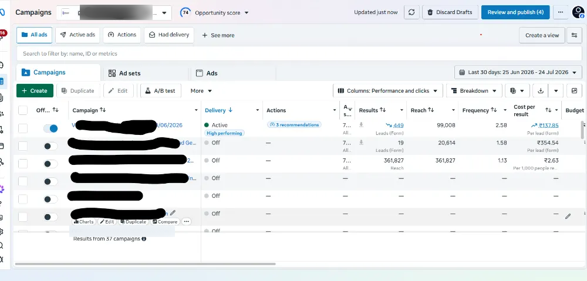This screenshot has width=587, height=281.
Task: Tick the checkbox for the 361,827 reach row
Action: 23,164
